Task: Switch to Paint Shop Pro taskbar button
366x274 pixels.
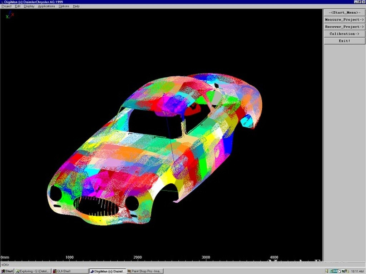Action: (x=145, y=271)
